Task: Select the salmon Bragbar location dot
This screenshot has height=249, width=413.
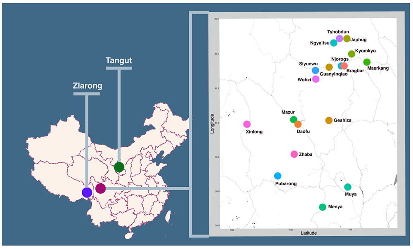Action: click(x=344, y=66)
